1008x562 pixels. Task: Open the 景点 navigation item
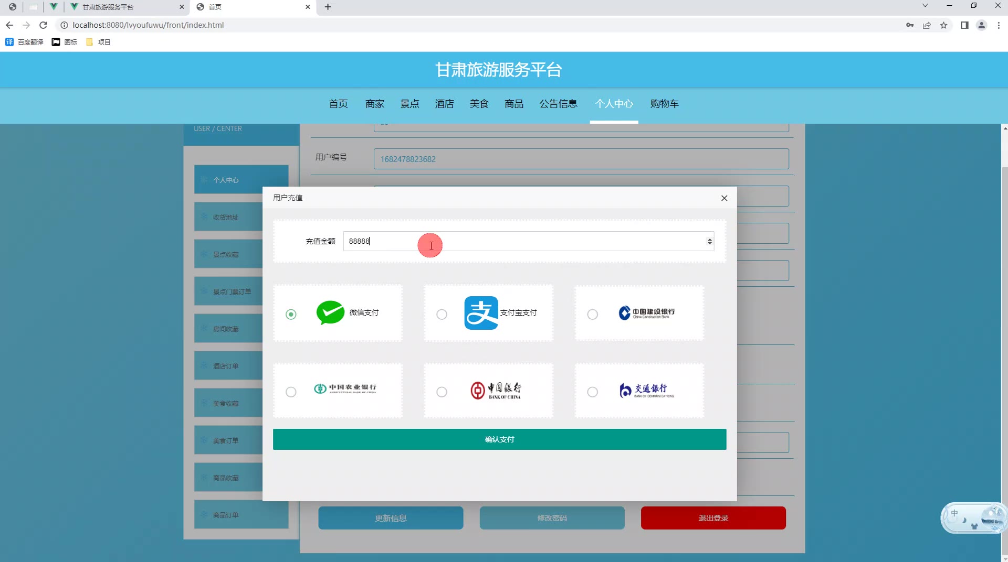click(410, 104)
